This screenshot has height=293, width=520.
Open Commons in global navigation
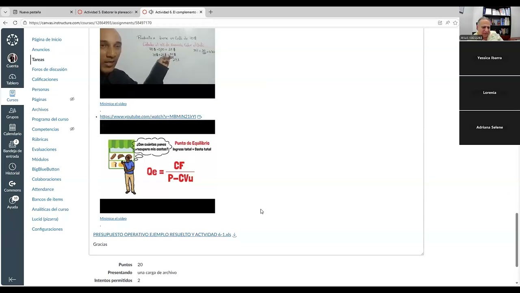(12, 186)
